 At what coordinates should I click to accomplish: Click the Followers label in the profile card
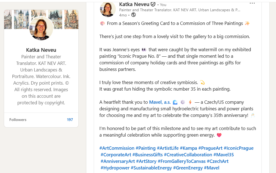(x=18, y=120)
